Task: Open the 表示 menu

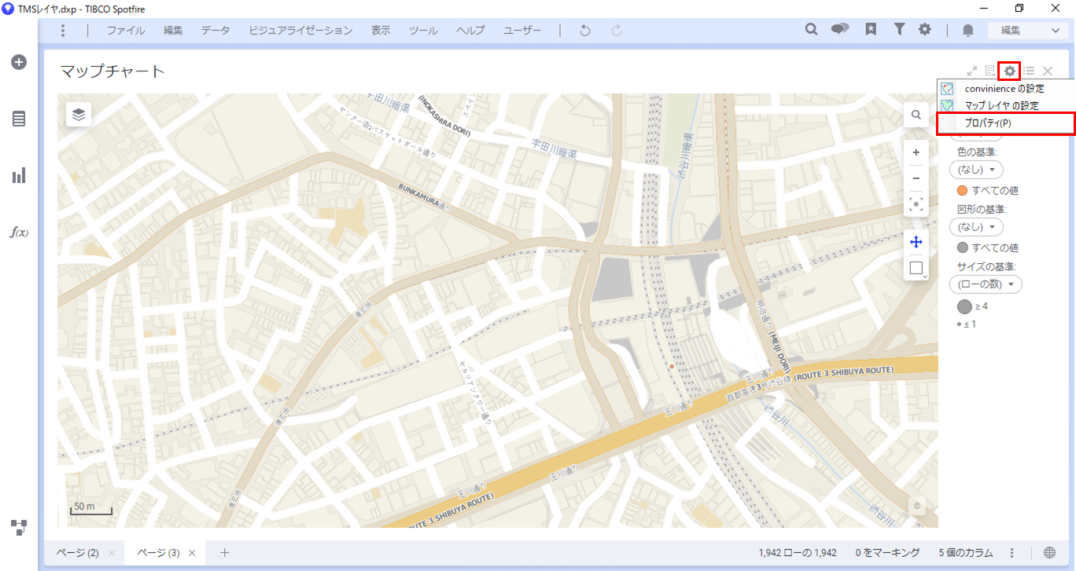Action: 381,31
